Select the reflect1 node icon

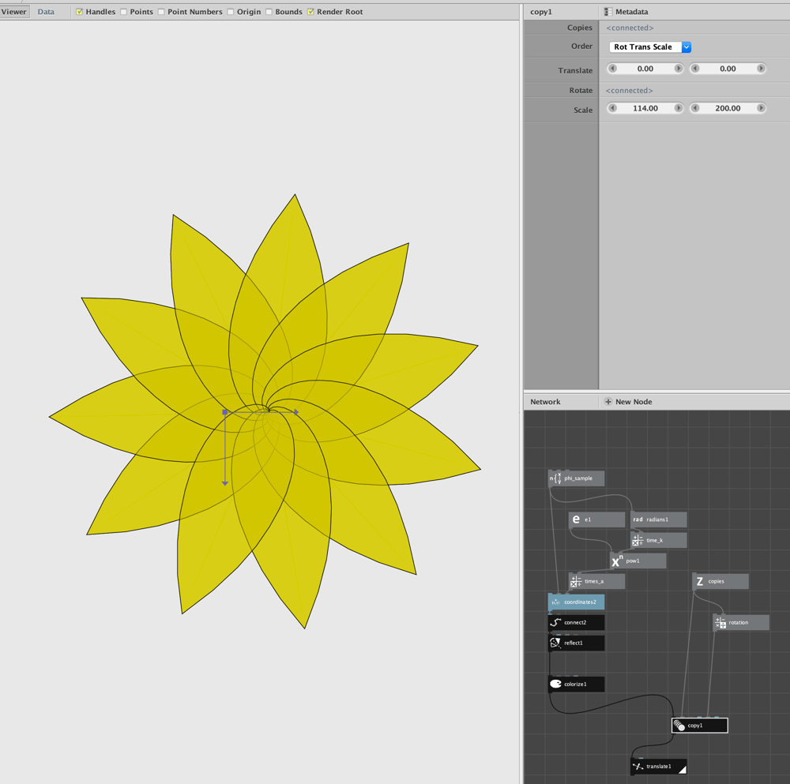pyautogui.click(x=555, y=643)
